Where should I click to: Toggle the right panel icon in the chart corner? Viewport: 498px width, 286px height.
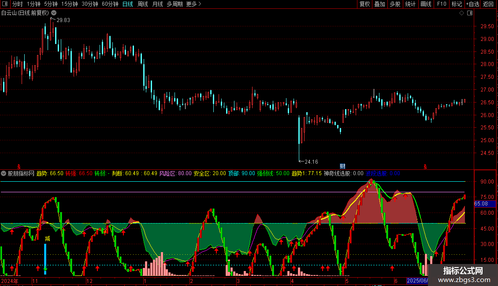[x=470, y=13]
